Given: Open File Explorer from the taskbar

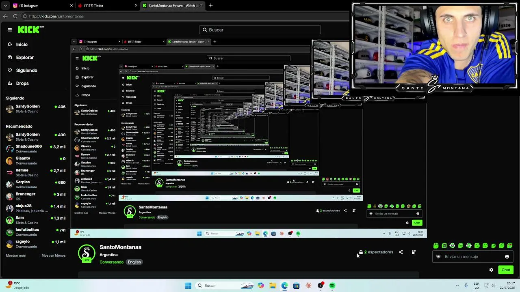Looking at the screenshot, I should click(273, 286).
